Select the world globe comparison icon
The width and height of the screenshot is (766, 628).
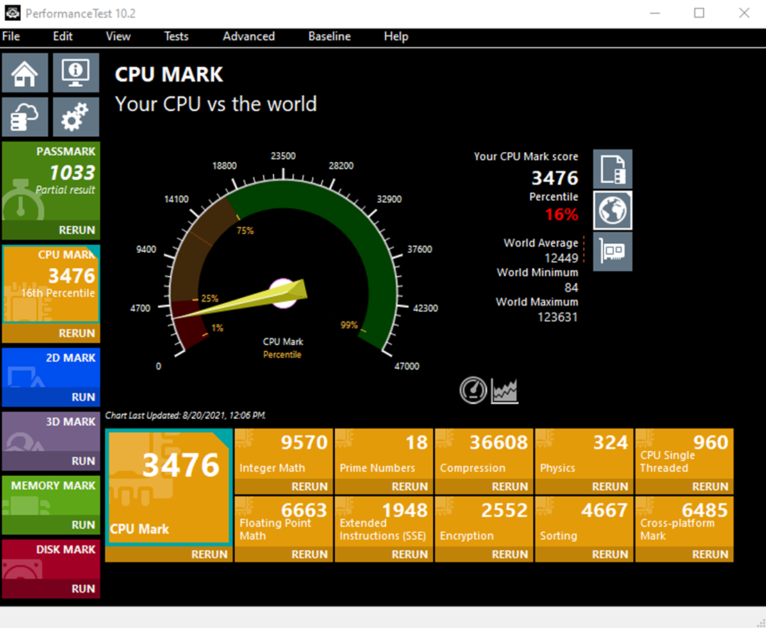click(613, 210)
